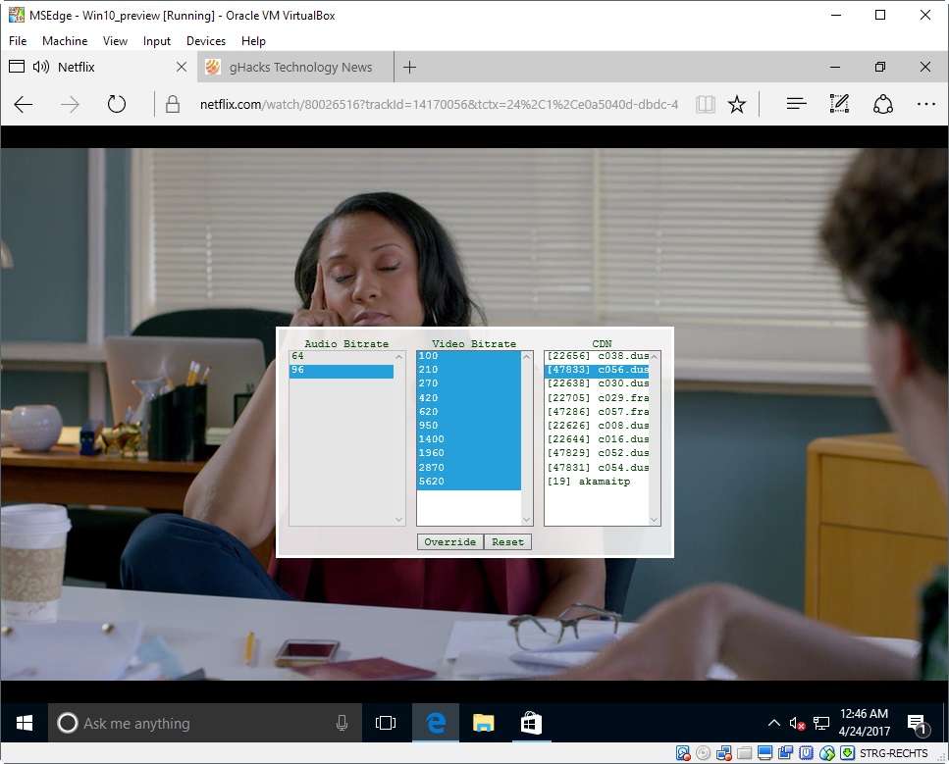The image size is (949, 764).
Task: Click Cortana Ask me anything box
Action: (x=204, y=723)
